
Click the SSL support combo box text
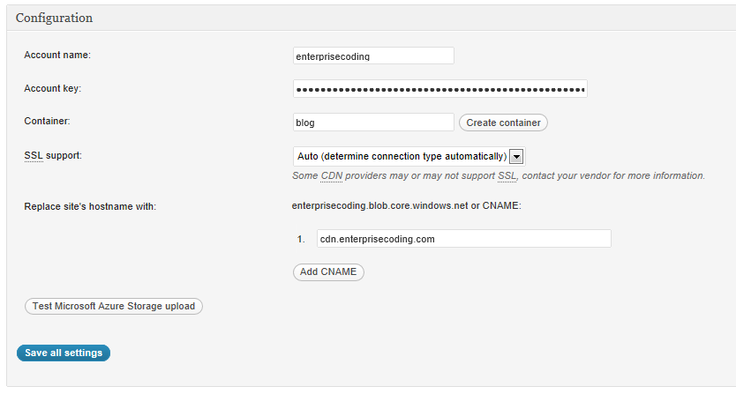tap(402, 156)
